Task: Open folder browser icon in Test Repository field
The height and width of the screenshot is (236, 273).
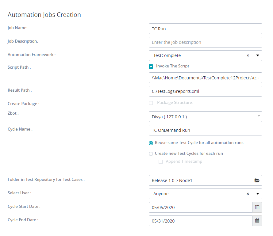Action: pyautogui.click(x=257, y=181)
